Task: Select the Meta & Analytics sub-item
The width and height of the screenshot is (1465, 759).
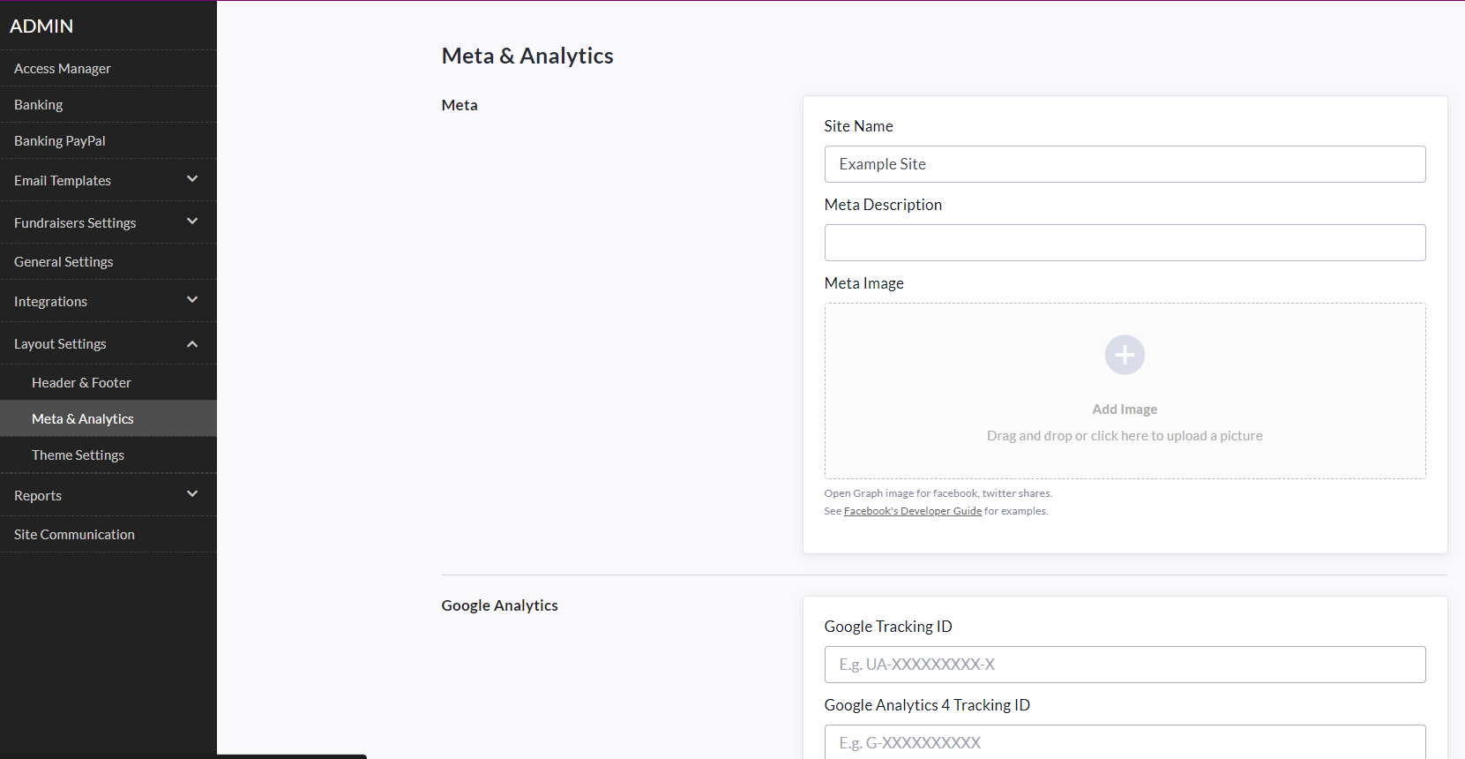Action: (x=83, y=419)
